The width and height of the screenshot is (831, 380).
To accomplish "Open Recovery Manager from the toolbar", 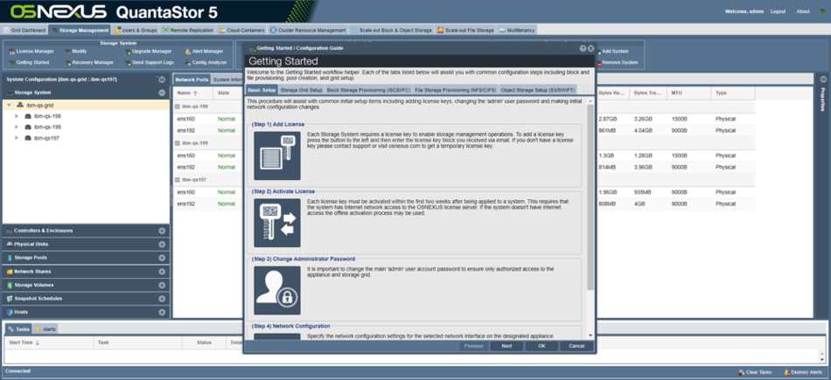I will [x=89, y=62].
